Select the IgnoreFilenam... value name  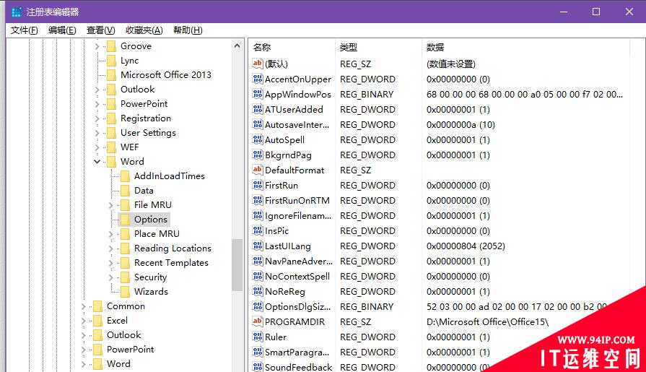click(298, 216)
